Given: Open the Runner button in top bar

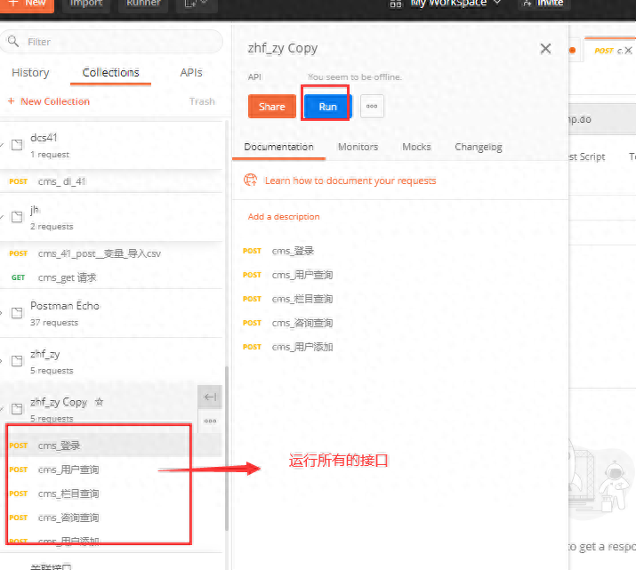Looking at the screenshot, I should 143,4.
